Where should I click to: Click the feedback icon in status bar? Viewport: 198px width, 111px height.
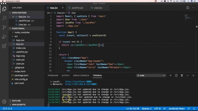[x=189, y=109]
